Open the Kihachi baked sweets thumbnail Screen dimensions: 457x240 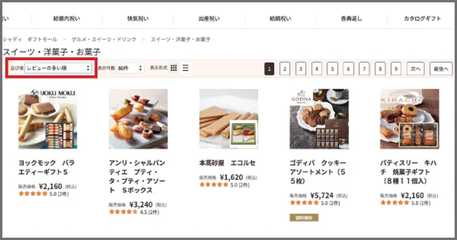pos(409,119)
